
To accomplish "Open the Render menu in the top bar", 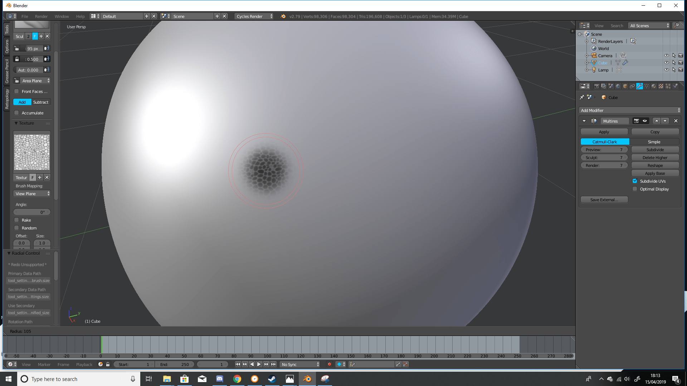I will tap(41, 16).
